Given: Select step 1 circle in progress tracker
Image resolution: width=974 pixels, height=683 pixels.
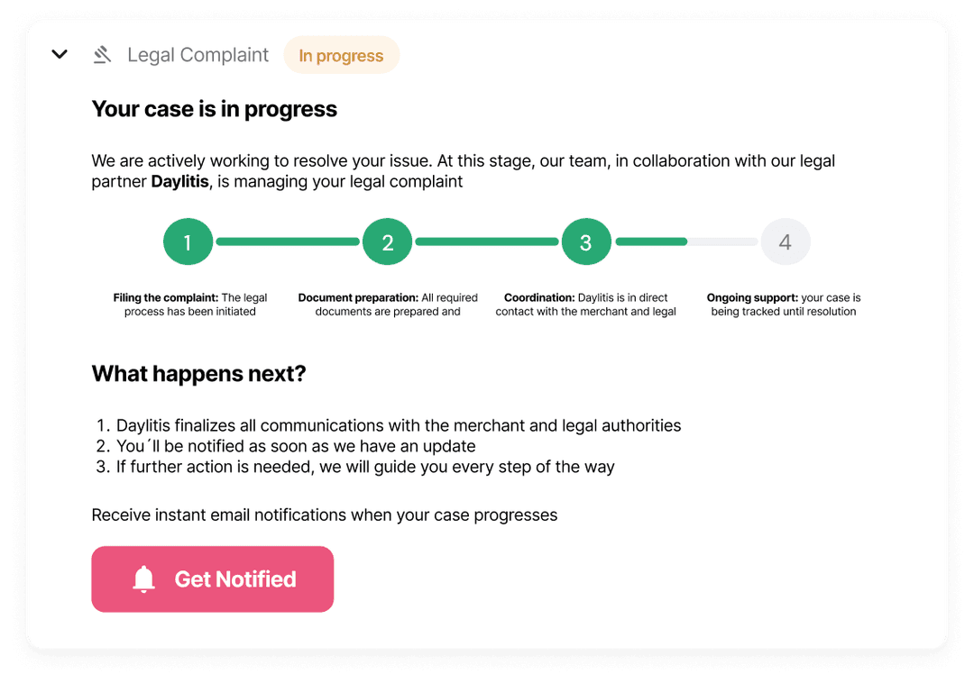Looking at the screenshot, I should click(x=188, y=242).
